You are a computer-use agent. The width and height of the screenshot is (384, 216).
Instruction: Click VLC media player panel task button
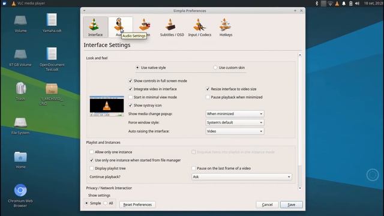[28, 3]
